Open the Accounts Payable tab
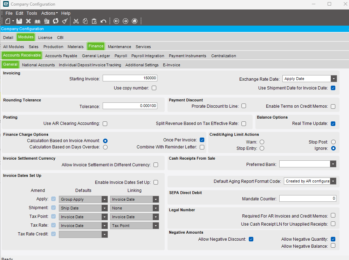This screenshot has height=260, width=349. click(x=61, y=56)
